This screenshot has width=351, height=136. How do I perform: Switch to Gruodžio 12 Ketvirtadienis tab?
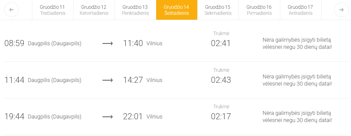coord(94,10)
